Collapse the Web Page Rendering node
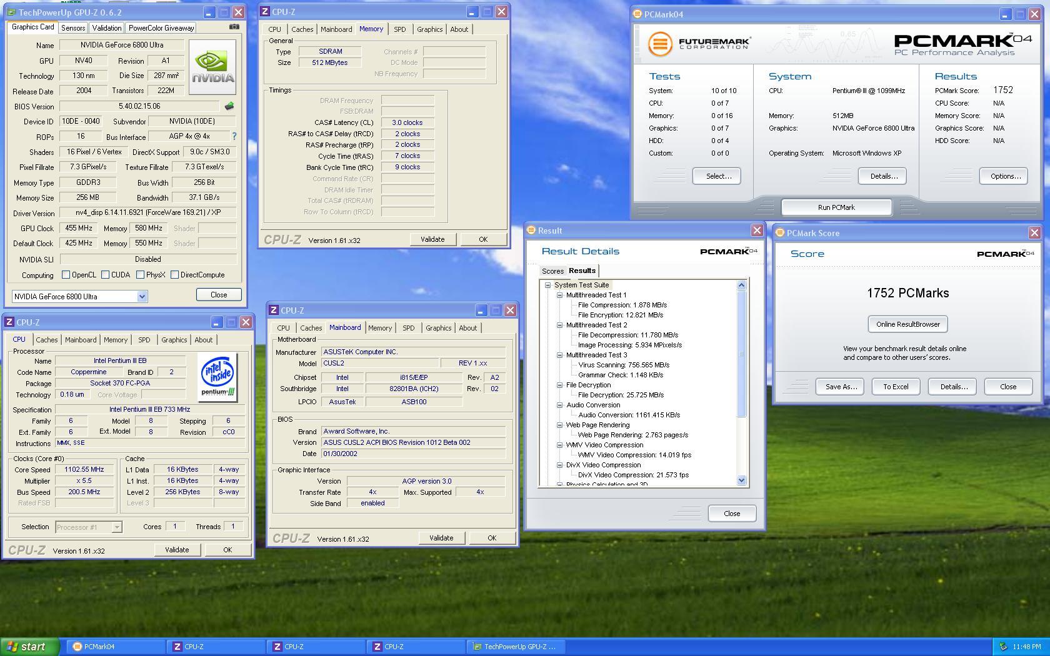The image size is (1050, 656). tap(559, 425)
